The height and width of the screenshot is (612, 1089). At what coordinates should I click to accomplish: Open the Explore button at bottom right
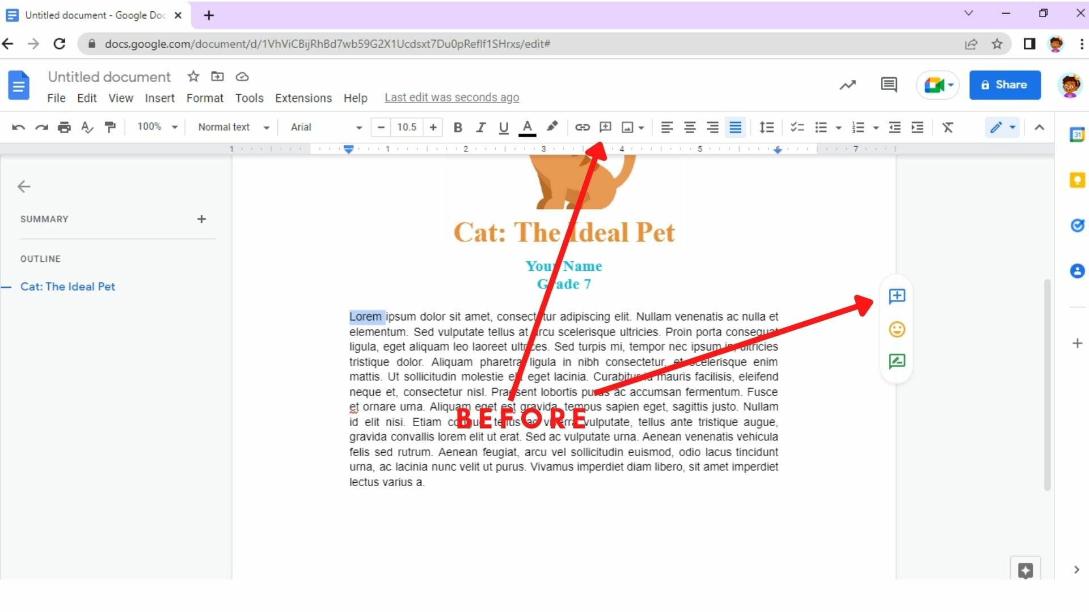pos(1025,570)
